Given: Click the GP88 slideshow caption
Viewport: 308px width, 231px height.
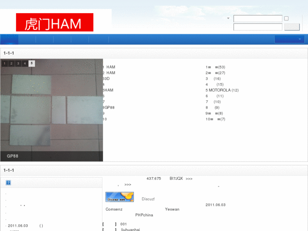Looking at the screenshot, I should [12, 156].
